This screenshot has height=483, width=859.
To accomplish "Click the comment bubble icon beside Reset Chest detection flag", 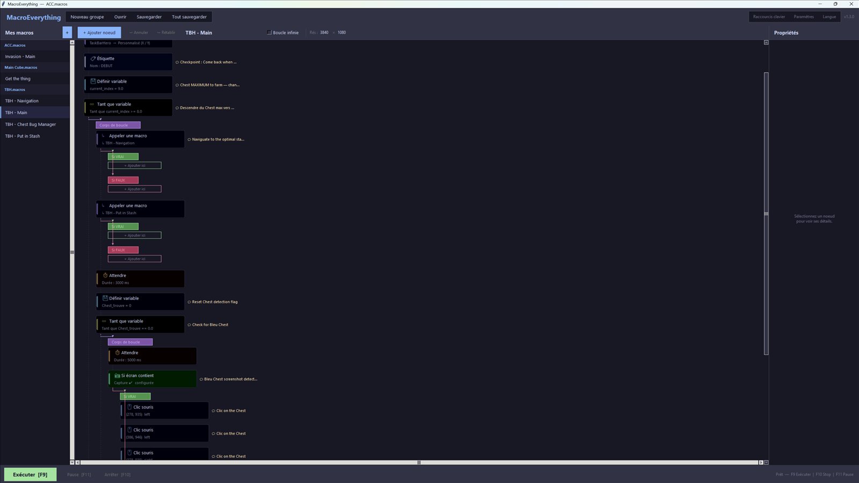I will pyautogui.click(x=189, y=302).
